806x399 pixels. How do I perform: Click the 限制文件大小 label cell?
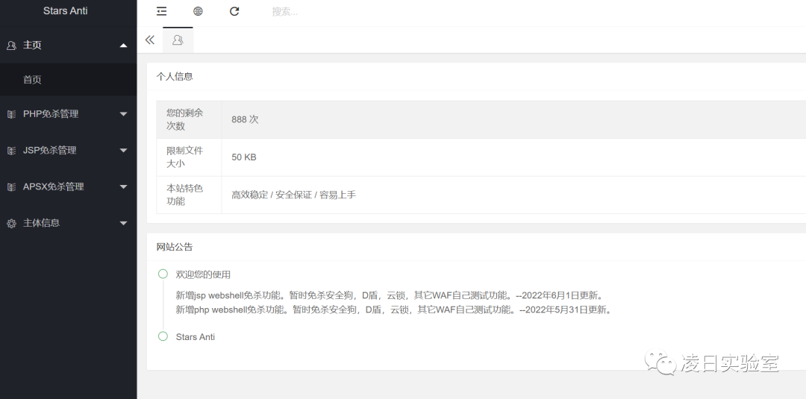[x=189, y=157]
